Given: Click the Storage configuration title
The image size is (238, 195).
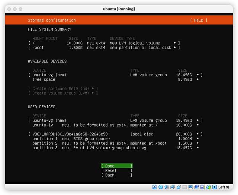Looking at the screenshot, I should coord(52,20).
